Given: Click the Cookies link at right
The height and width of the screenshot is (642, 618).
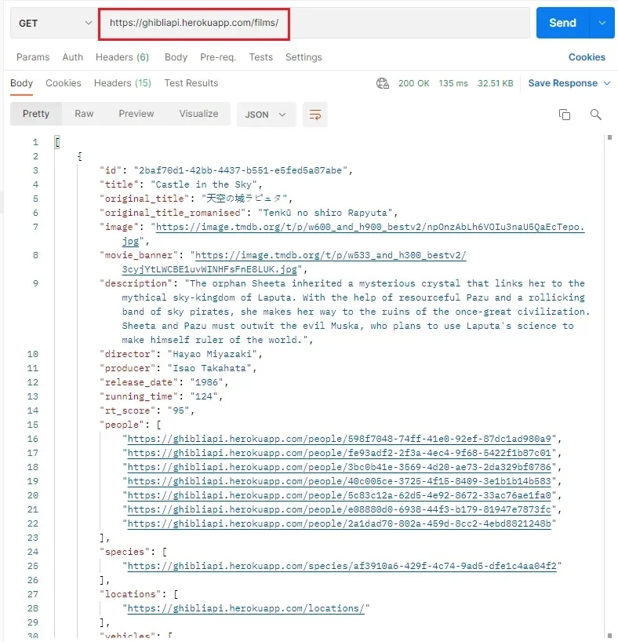Looking at the screenshot, I should click(x=587, y=57).
